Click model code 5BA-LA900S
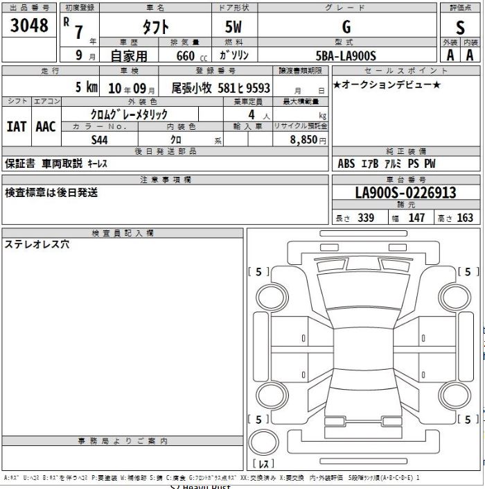Screen dimensions: 485x489 (x=346, y=55)
